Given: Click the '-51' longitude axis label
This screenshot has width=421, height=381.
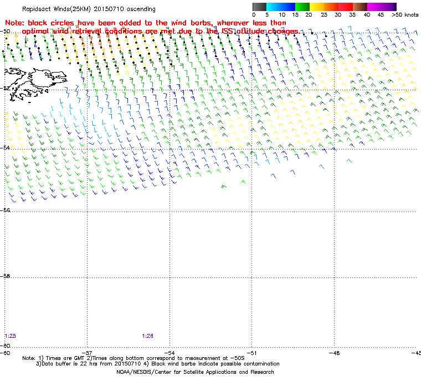Looking at the screenshot, I should (252, 353).
